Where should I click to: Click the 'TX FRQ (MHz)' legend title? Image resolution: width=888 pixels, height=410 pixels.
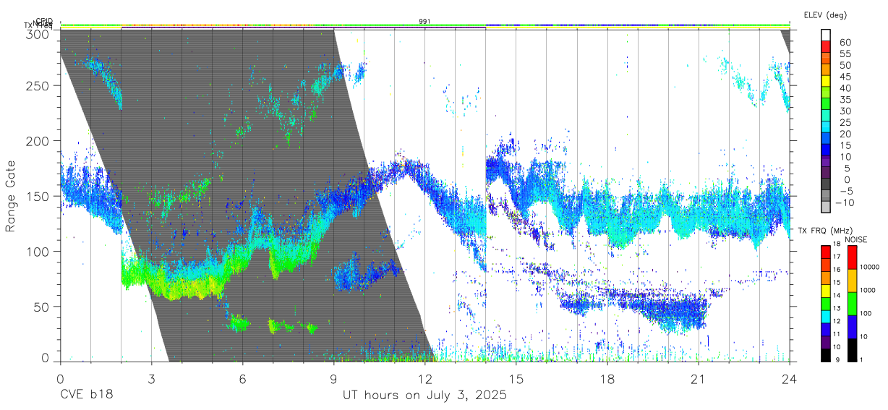(x=824, y=230)
